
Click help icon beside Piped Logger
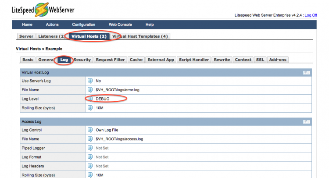90,148
